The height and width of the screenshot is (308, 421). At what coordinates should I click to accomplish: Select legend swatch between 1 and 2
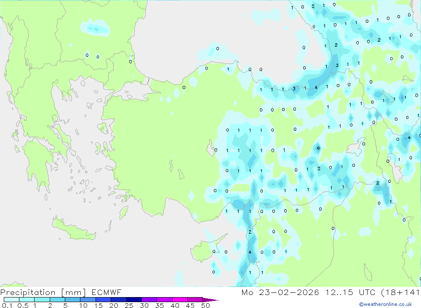(42, 300)
